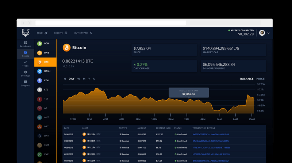Image resolution: width=292 pixels, height=163 pixels.
Task: Show BALANCE chart view
Action: click(247, 79)
